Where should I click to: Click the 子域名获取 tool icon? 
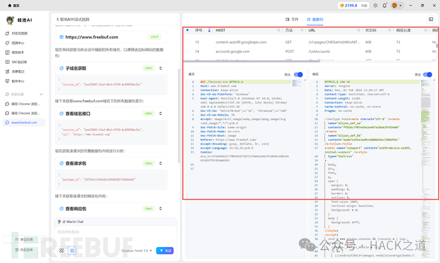point(61,68)
